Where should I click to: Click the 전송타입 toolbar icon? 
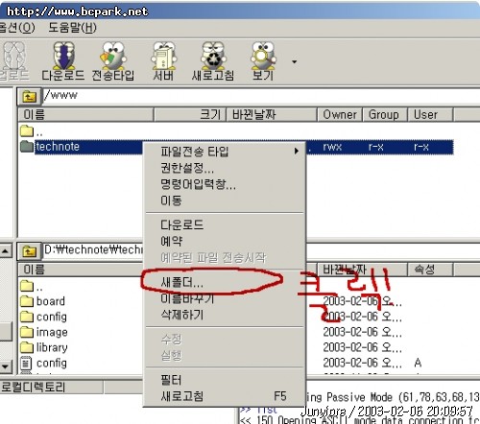point(113,61)
